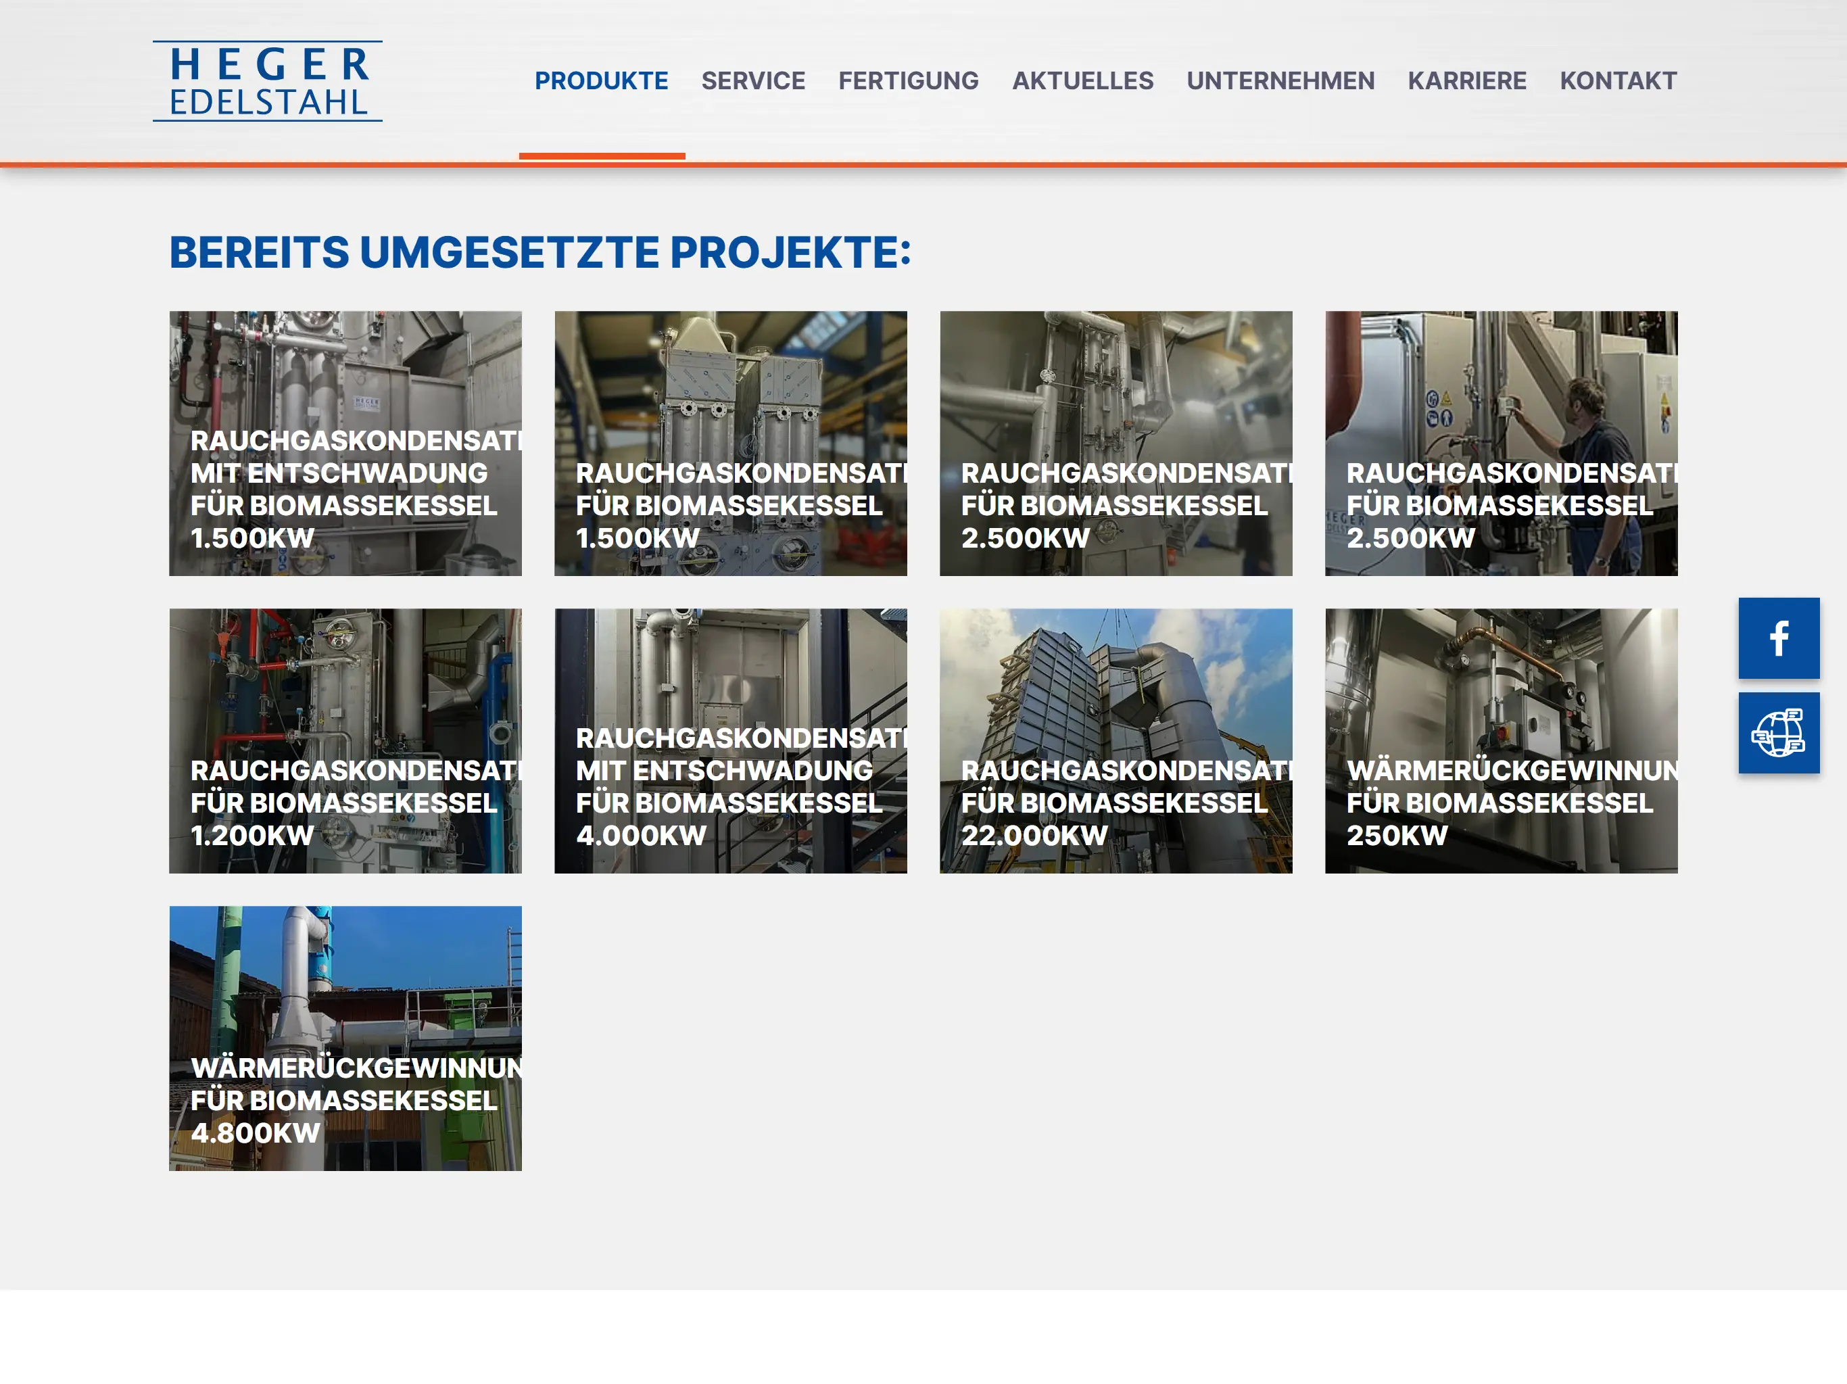Click the Heger Edelstahl logo

click(267, 81)
